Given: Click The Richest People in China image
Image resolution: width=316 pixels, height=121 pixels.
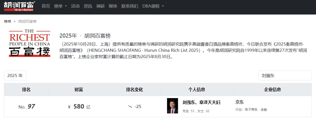Looking at the screenshot, I should pyautogui.click(x=30, y=43).
